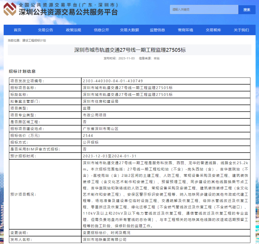Screen dimensions: 259x244
Task: Open the 监管信息 menu
Action: point(157,30)
